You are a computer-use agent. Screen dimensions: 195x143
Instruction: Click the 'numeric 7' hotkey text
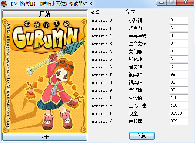tap(102, 75)
